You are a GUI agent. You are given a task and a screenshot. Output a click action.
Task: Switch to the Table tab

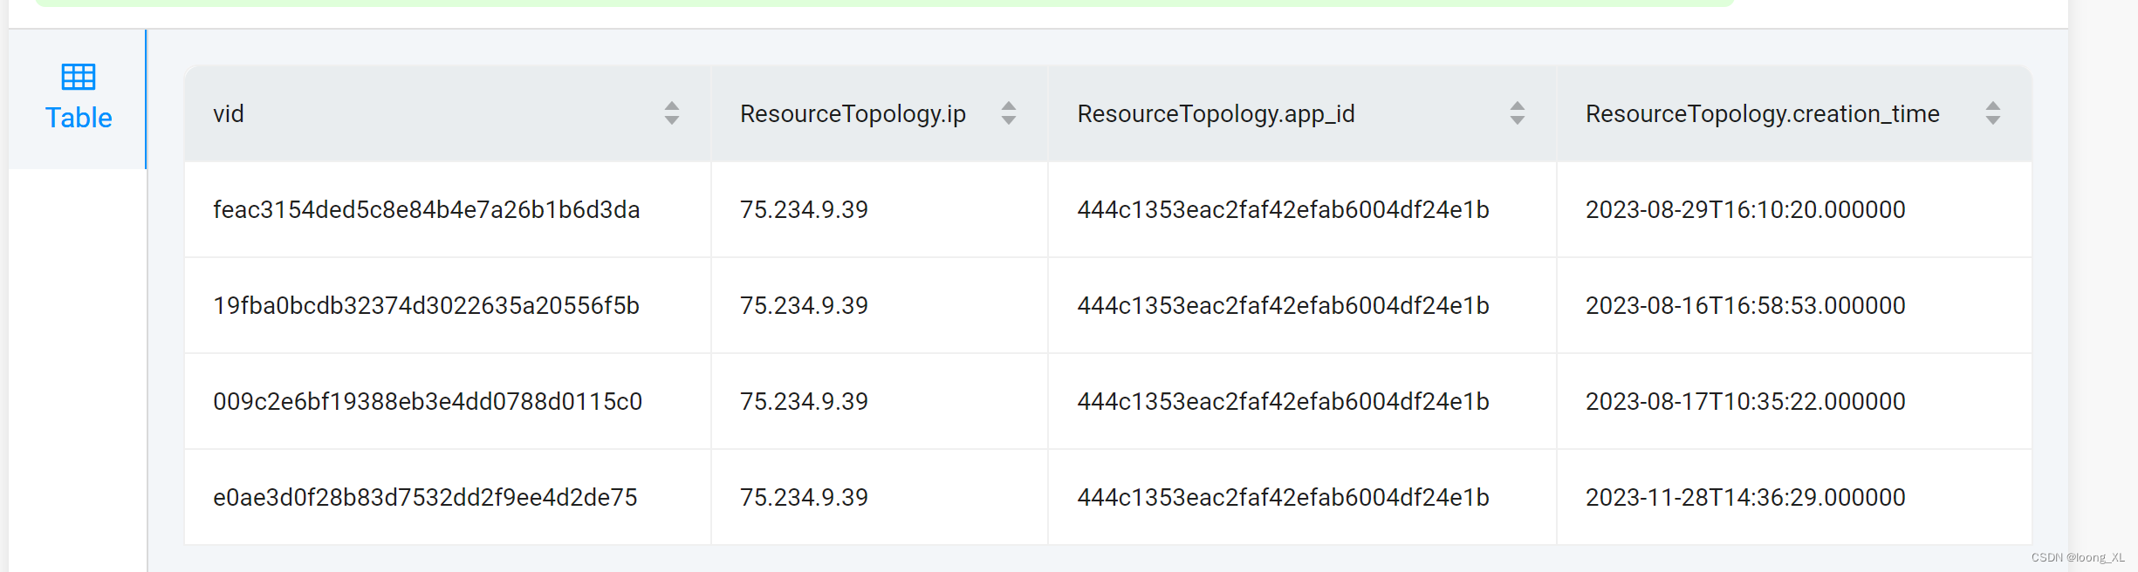click(x=79, y=117)
